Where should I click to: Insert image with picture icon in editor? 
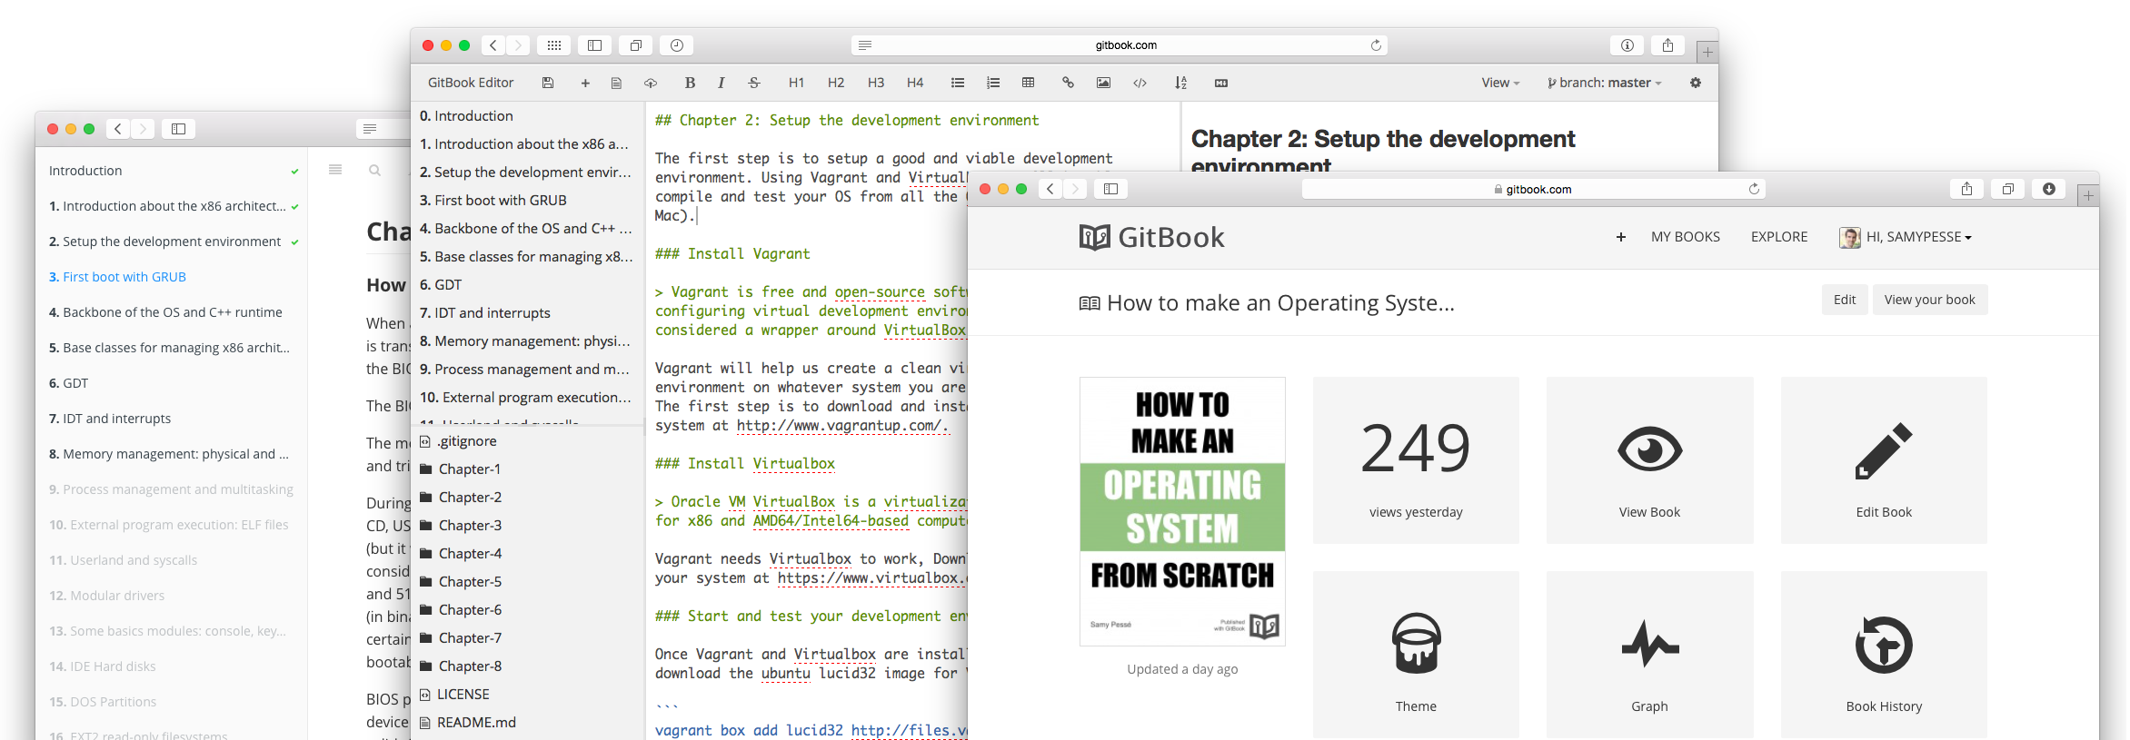click(1103, 83)
